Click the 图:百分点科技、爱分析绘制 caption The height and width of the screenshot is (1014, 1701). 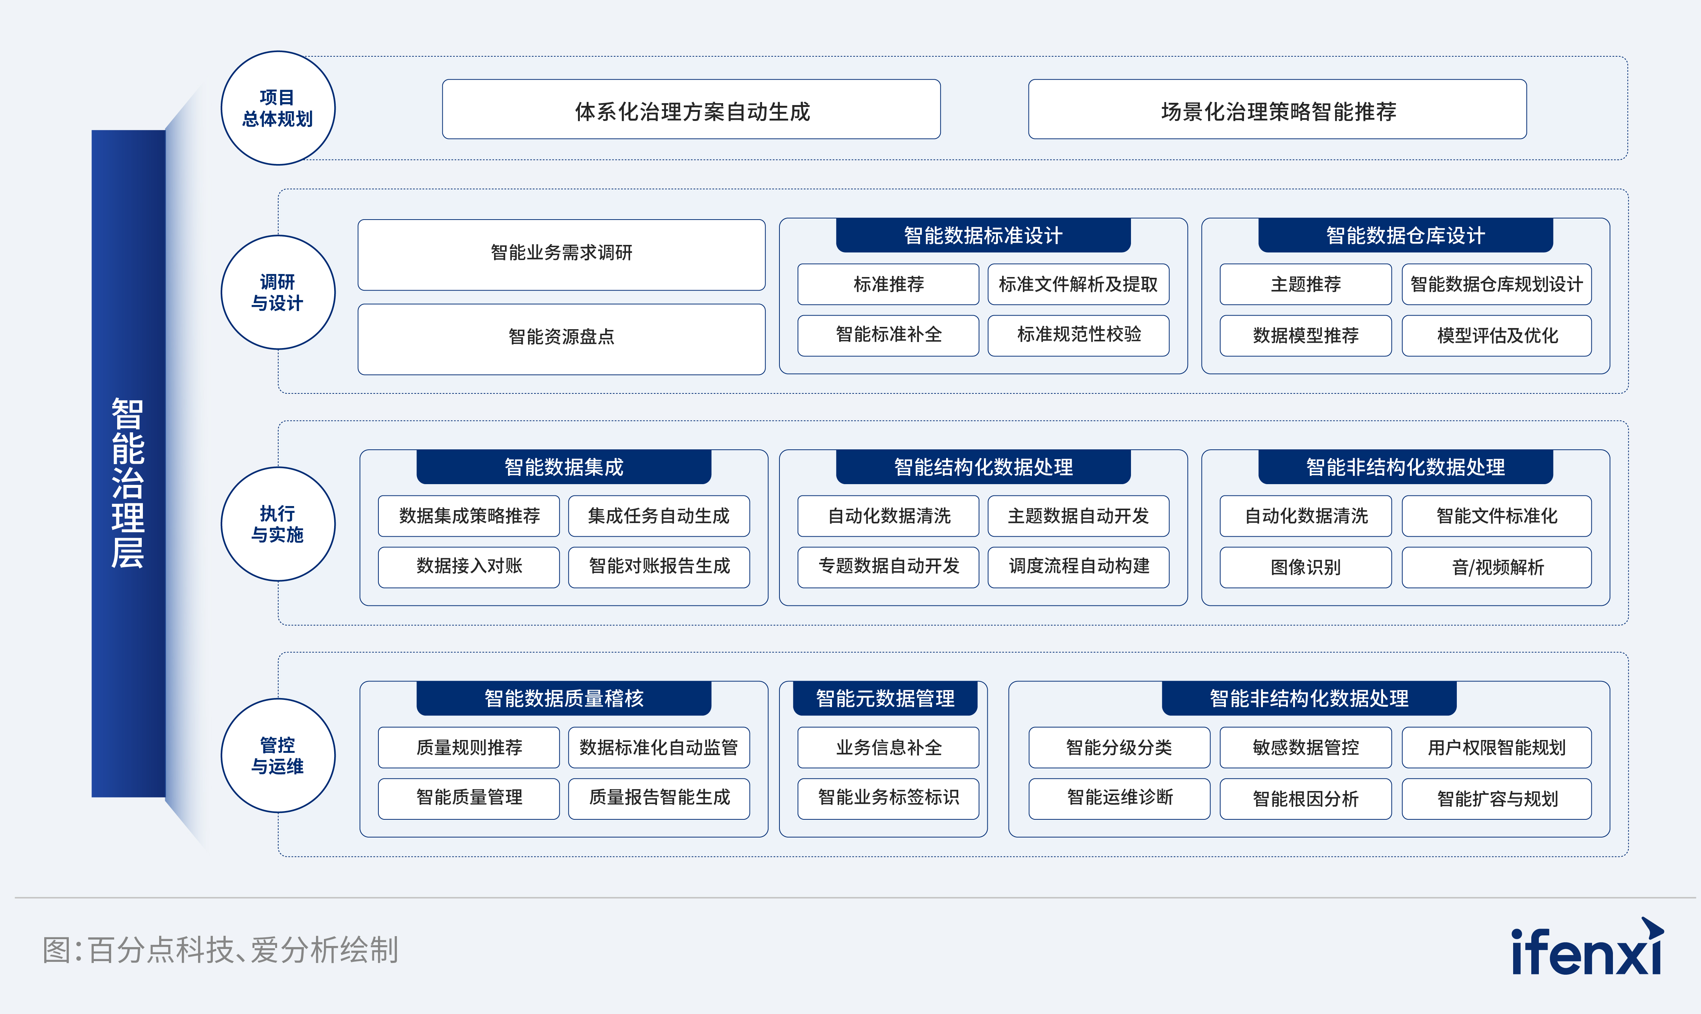[220, 950]
